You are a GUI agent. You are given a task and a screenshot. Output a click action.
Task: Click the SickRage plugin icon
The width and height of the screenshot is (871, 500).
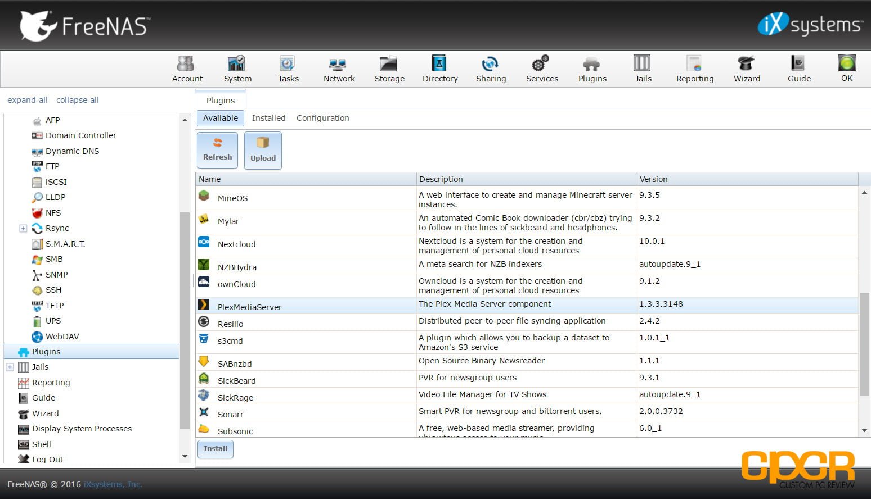coord(204,396)
